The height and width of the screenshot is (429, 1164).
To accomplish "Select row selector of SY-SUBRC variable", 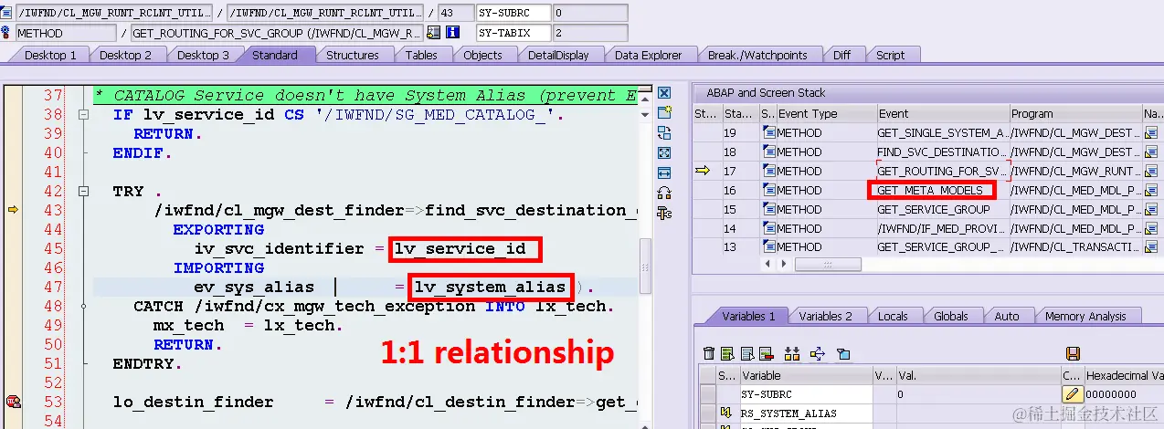I will tap(707, 394).
